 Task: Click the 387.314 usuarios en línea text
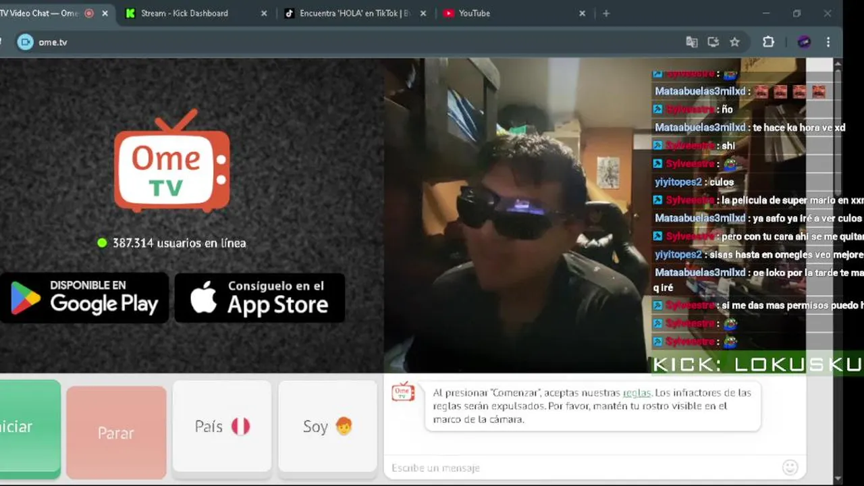click(x=179, y=243)
